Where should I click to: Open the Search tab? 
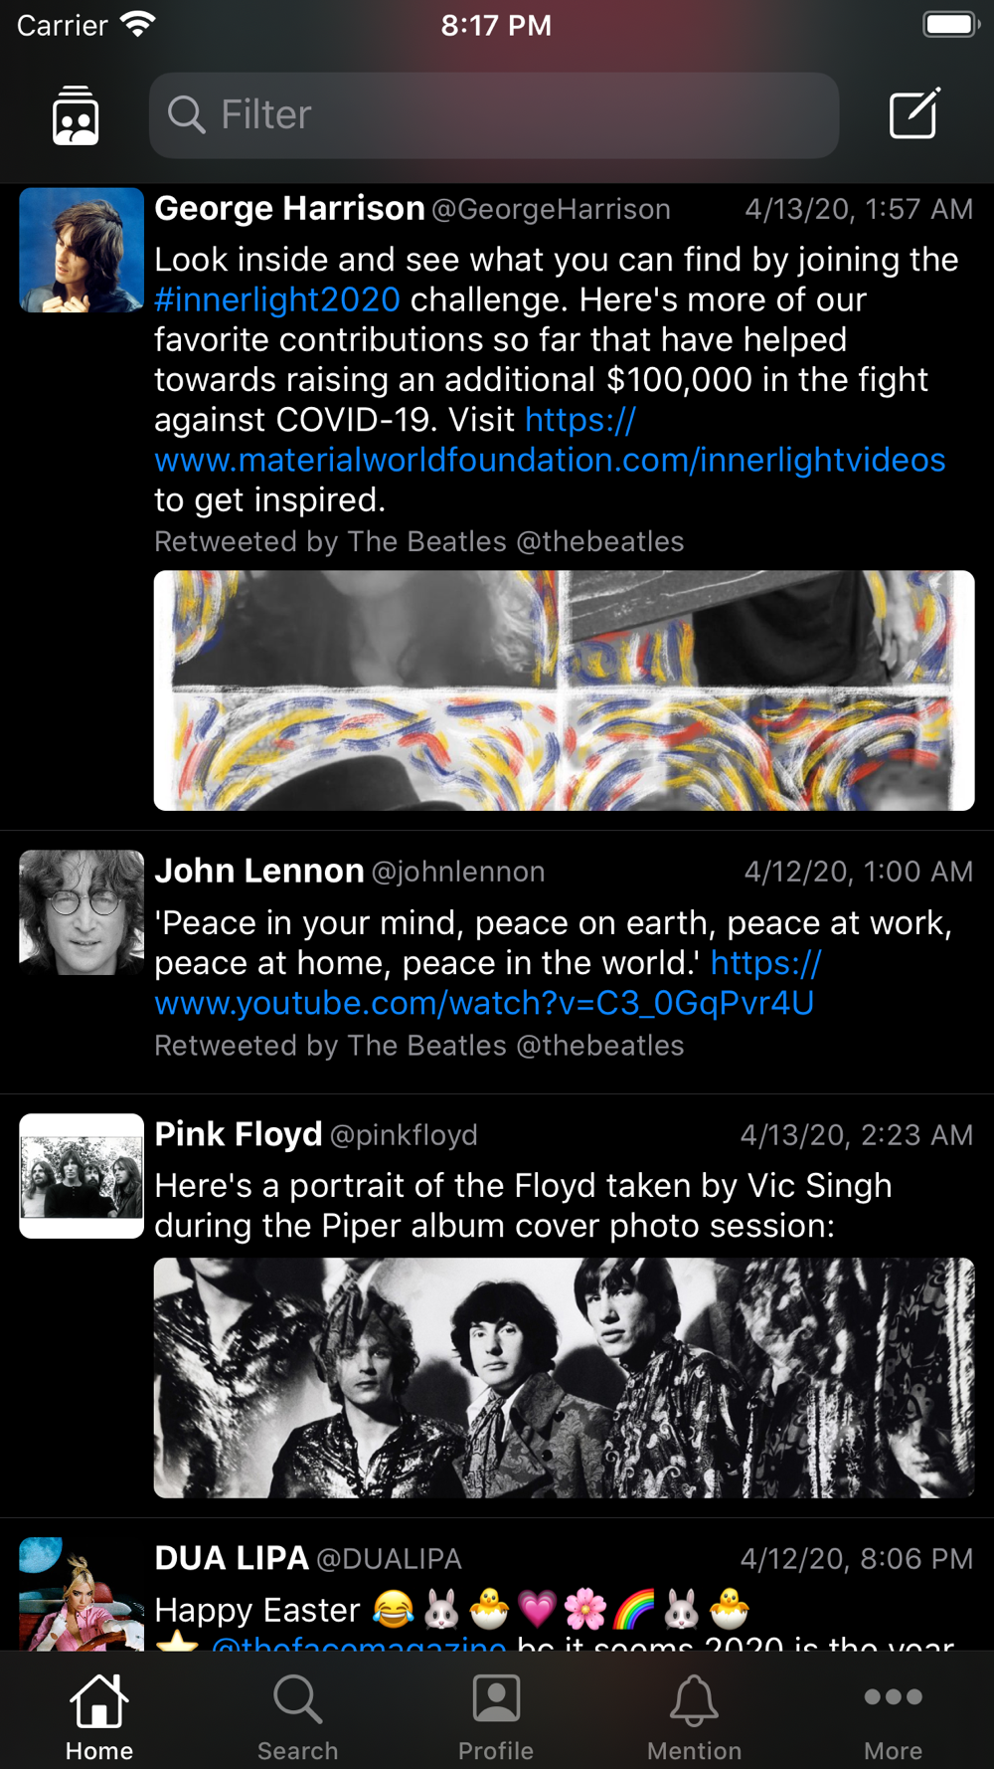coord(297,1715)
